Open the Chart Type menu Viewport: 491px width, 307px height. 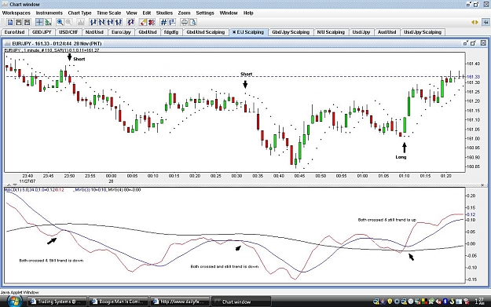click(79, 13)
